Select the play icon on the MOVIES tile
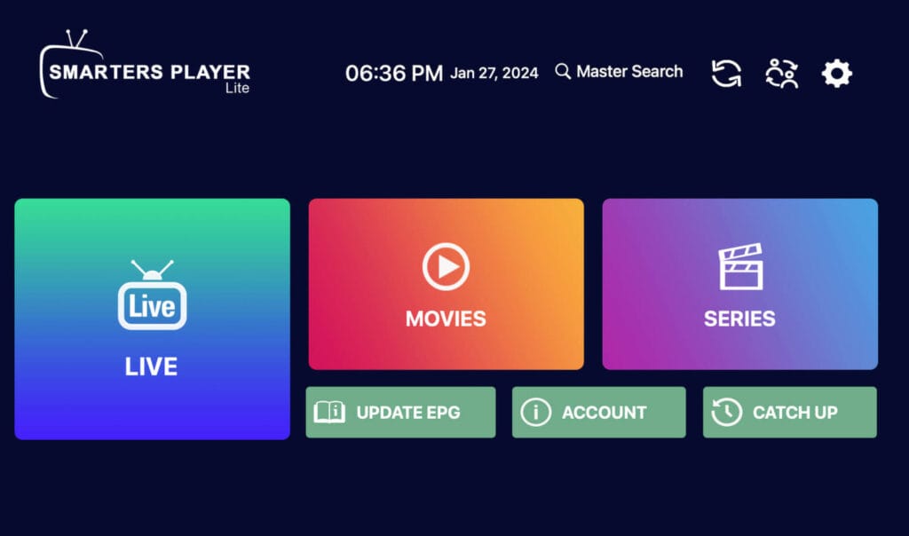 pyautogui.click(x=446, y=266)
